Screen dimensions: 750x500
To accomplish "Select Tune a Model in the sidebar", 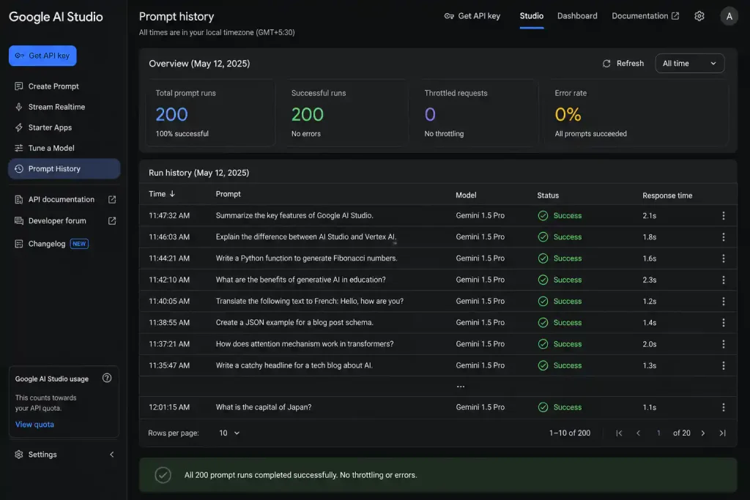I will pos(64,148).
